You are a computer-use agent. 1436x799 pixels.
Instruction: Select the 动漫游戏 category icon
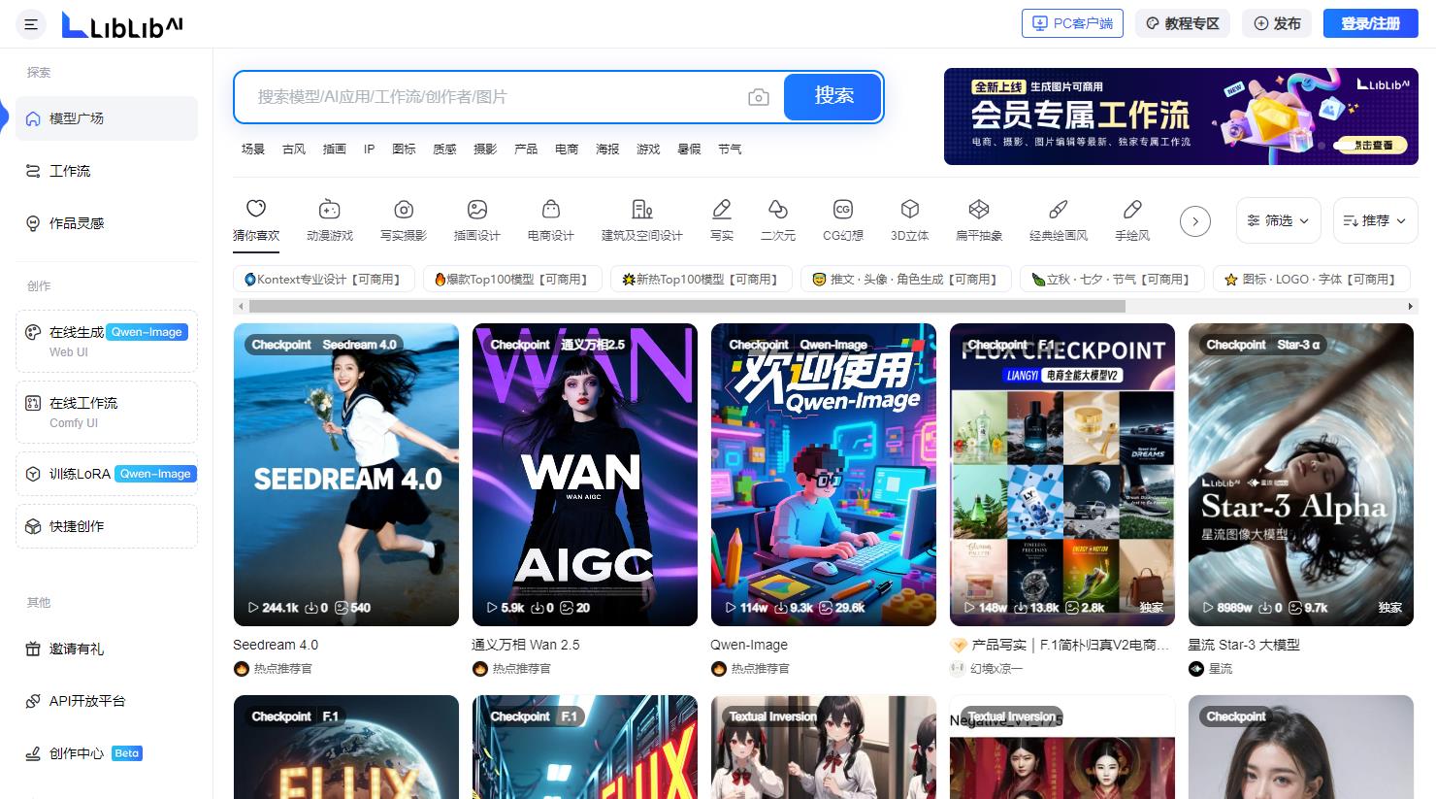330,210
